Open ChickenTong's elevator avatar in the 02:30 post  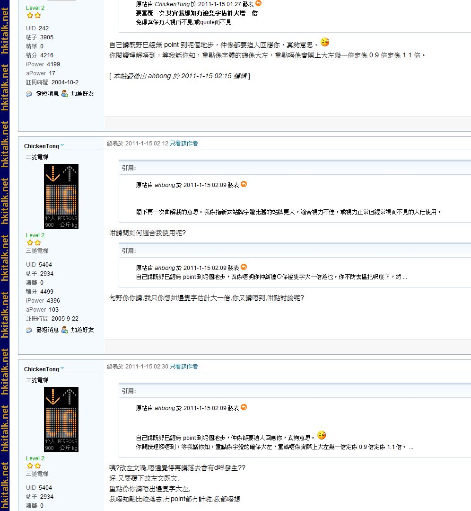pyautogui.click(x=61, y=420)
